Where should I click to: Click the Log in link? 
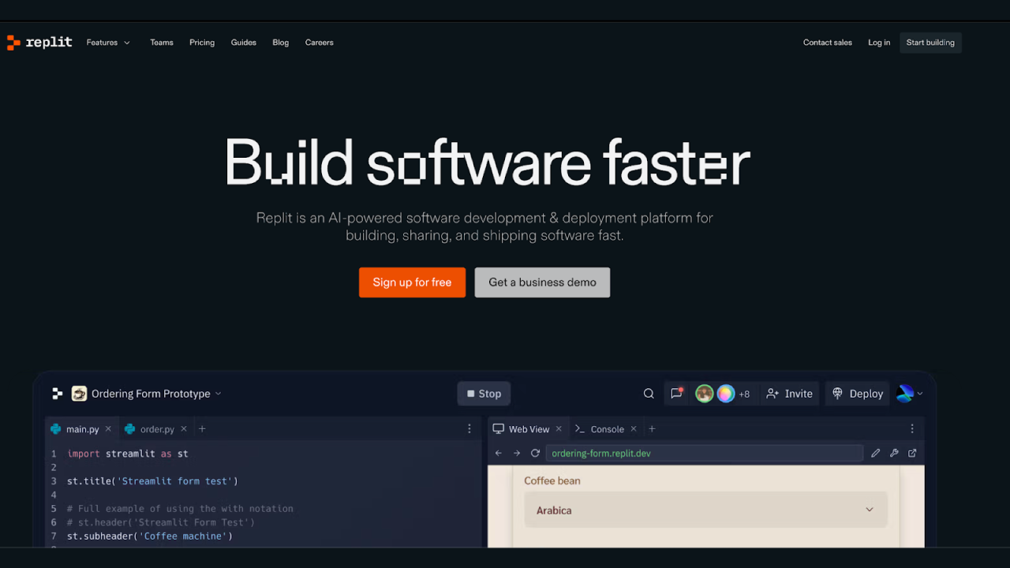pos(879,43)
